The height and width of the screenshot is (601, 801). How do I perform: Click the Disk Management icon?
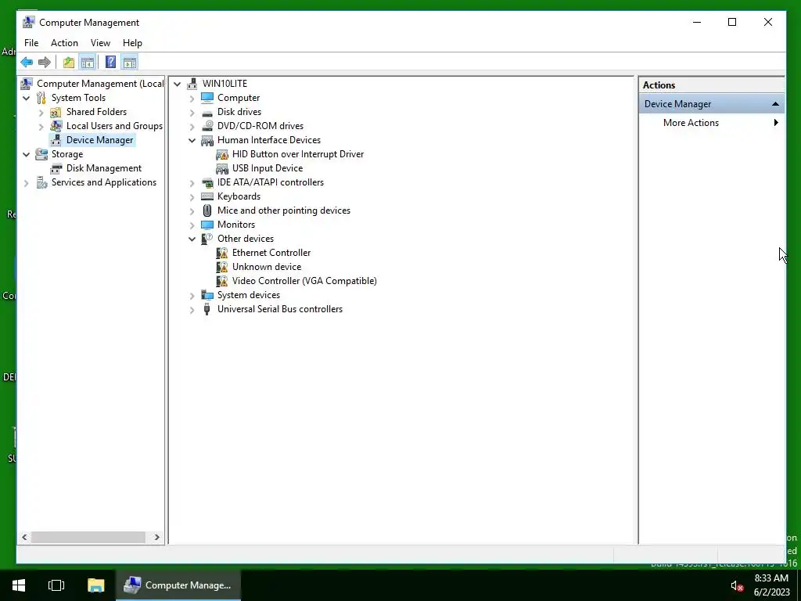[x=56, y=168]
